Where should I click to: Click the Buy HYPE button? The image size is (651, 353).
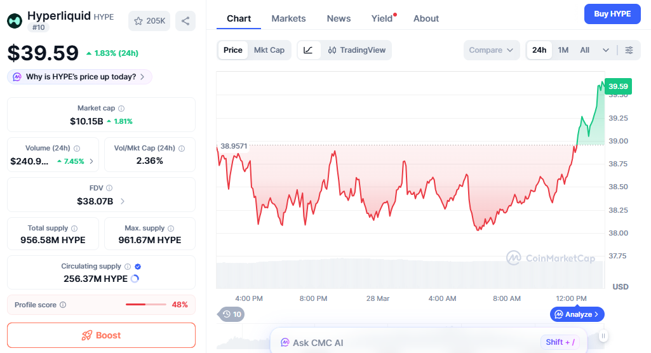tap(612, 14)
